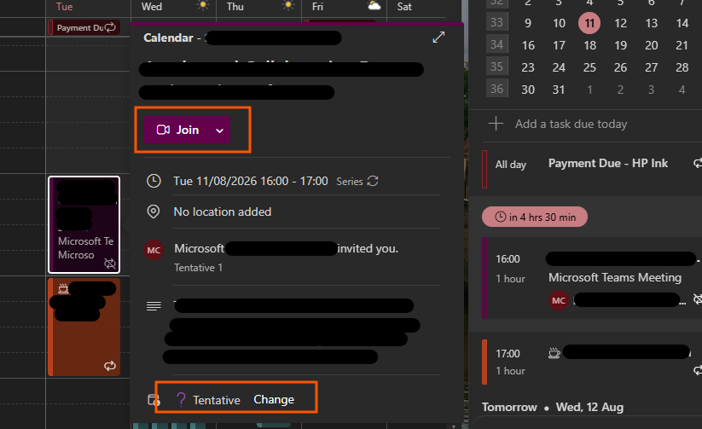Open the Payment Due - HP Ink agenda item

(592, 169)
